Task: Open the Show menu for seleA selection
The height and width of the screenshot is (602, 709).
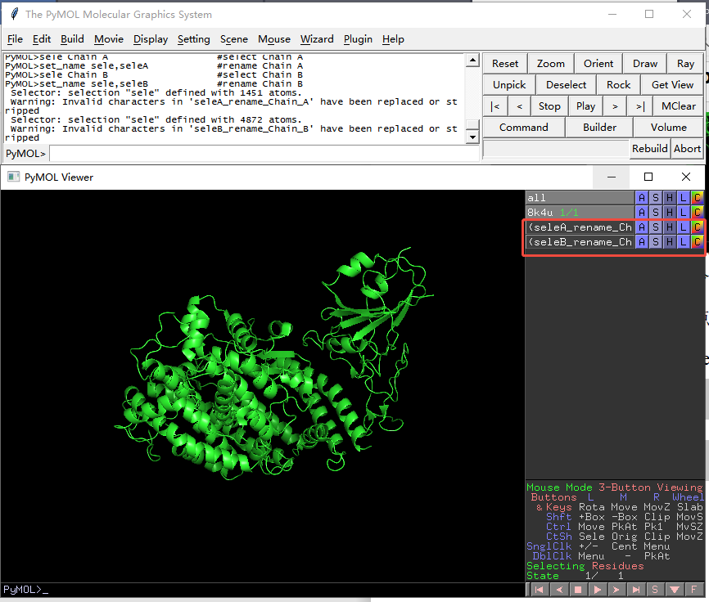Action: point(656,227)
